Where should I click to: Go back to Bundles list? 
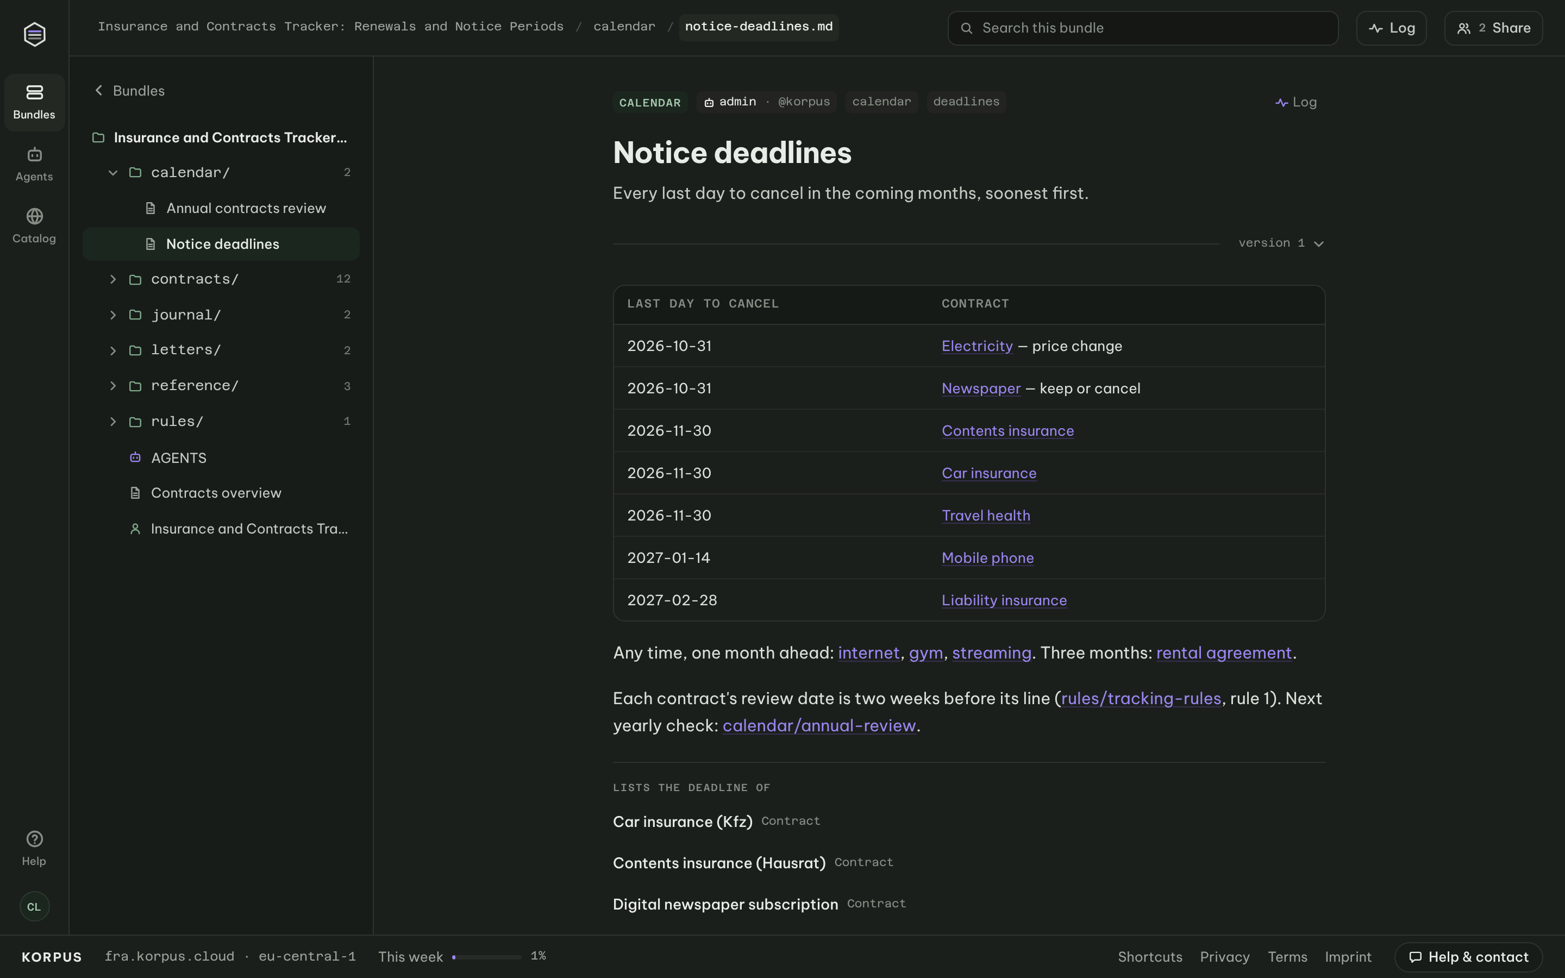tap(129, 91)
